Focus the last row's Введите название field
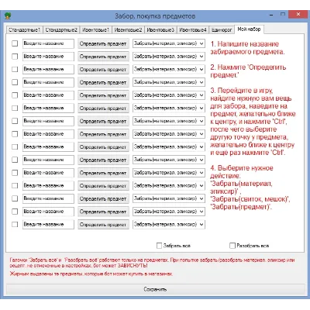 click(x=48, y=224)
